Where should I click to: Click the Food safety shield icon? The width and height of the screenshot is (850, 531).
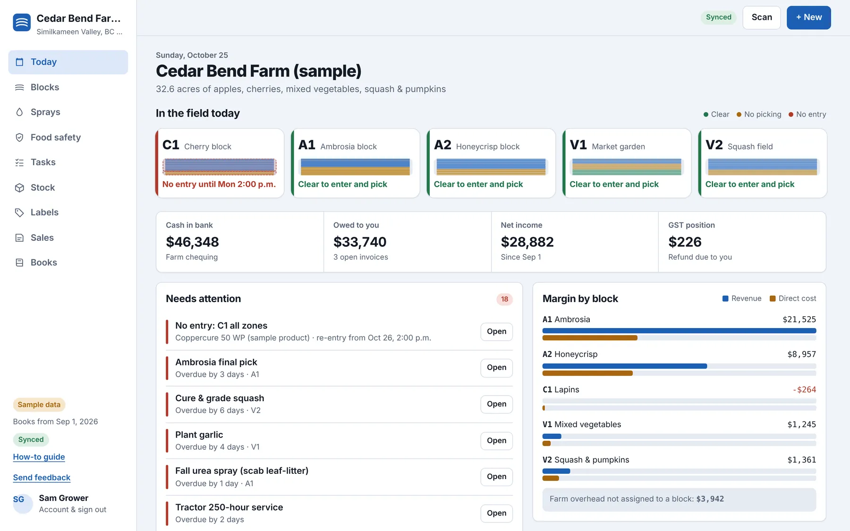(x=19, y=137)
